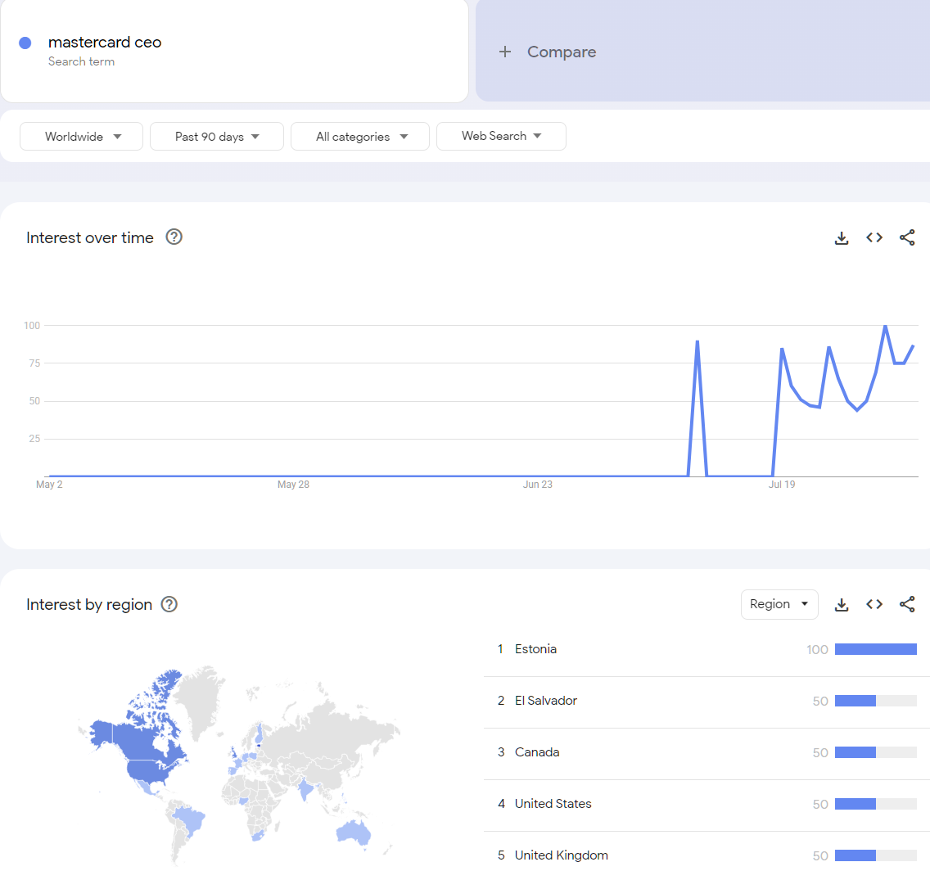Click the peak point at 100 on the chart
This screenshot has width=930, height=880.
pos(885,326)
